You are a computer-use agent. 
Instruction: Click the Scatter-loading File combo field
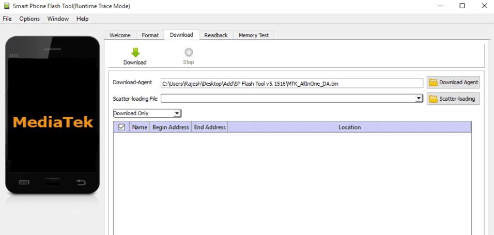click(x=292, y=99)
